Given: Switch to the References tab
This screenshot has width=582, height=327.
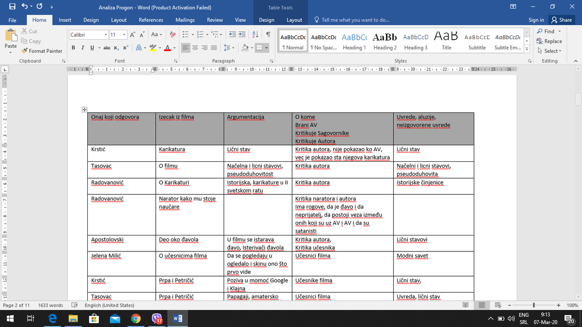Looking at the screenshot, I should 151,20.
